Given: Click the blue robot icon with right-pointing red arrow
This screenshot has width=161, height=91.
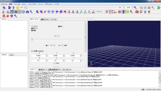Looking at the screenshot, I should (57, 12).
